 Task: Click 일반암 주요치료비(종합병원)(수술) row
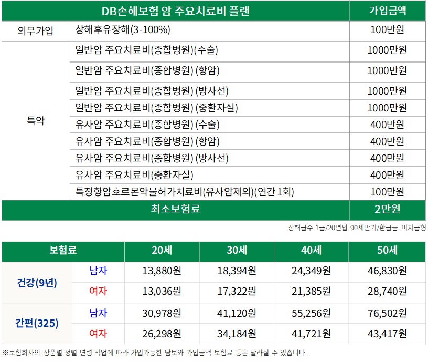click(147, 51)
